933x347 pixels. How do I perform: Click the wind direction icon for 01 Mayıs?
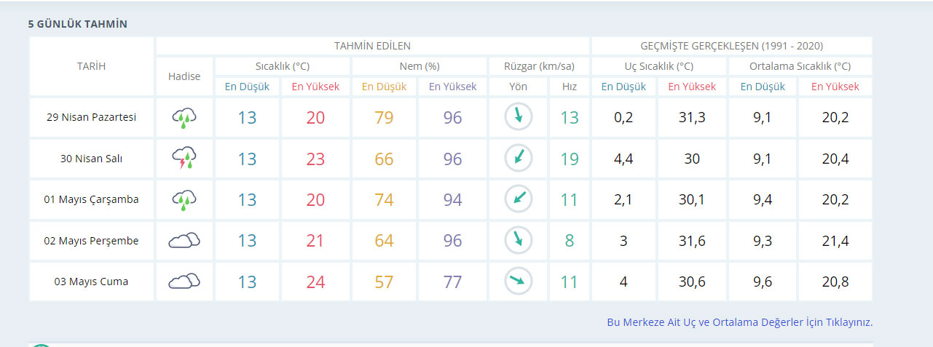tap(518, 199)
